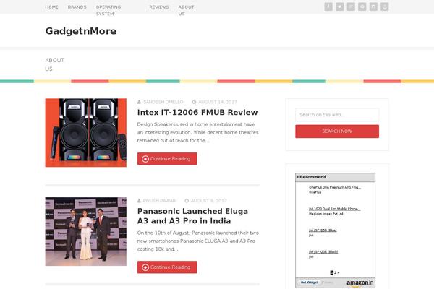Click the clock icon beside August 14, 2017
Image resolution: width=434 pixels, height=289 pixels.
[194, 102]
